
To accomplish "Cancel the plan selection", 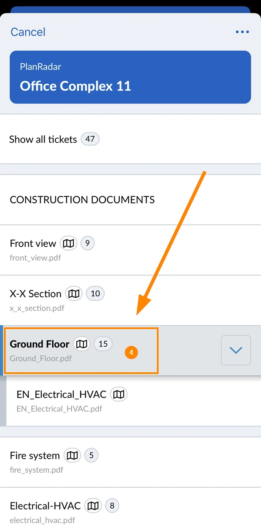I will (28, 32).
